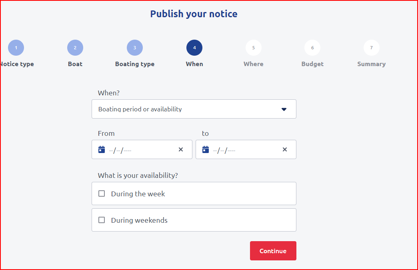
Task: Go to step 3 circle Boating type
Action: [135, 48]
